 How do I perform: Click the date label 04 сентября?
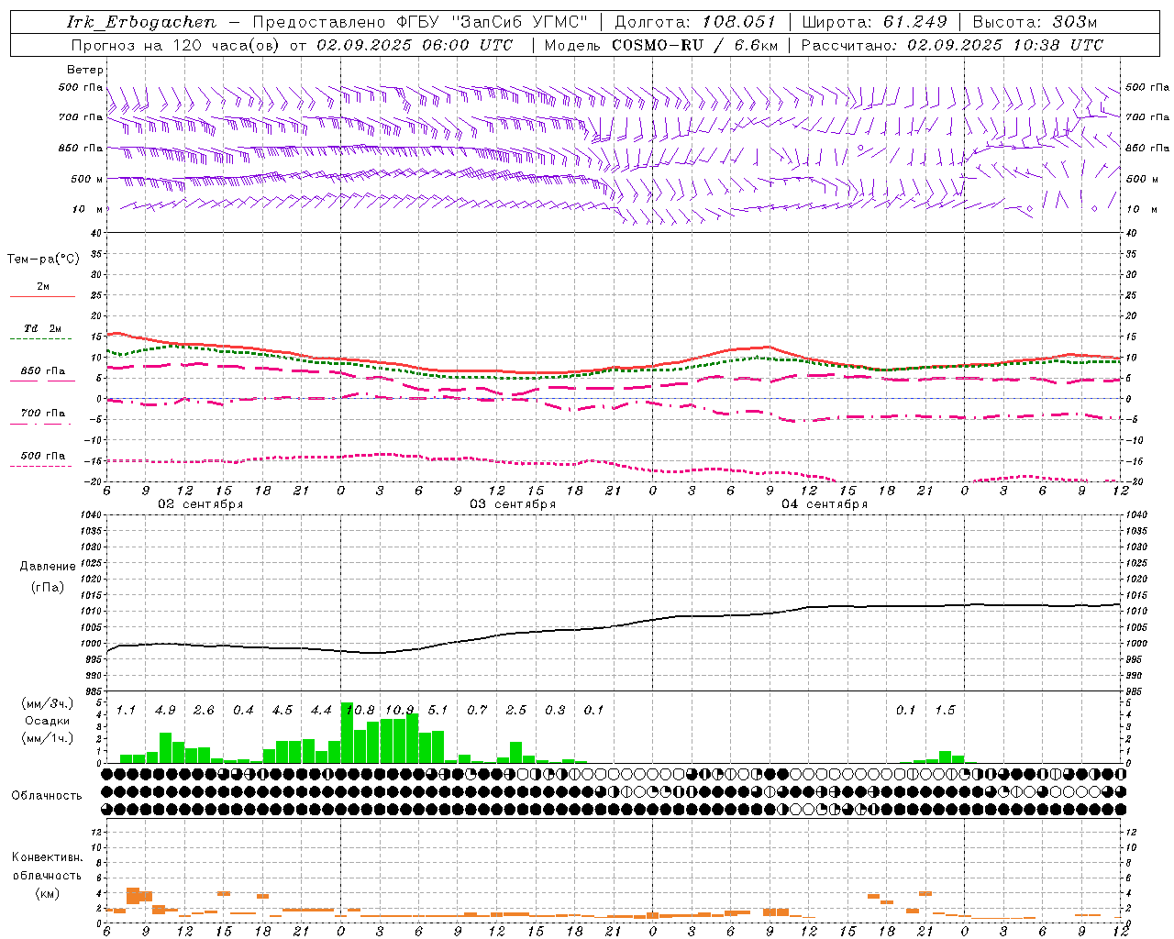(x=825, y=504)
